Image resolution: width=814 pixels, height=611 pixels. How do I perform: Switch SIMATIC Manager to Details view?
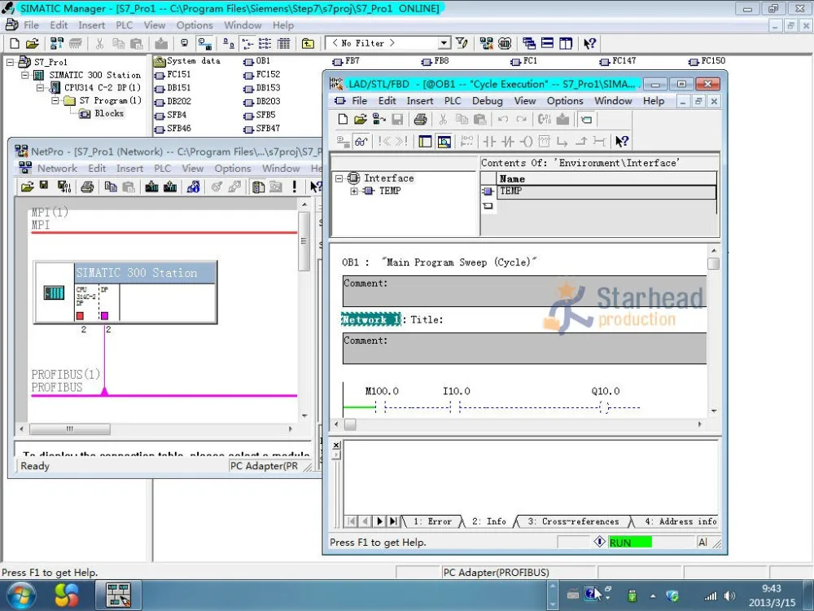pos(284,44)
